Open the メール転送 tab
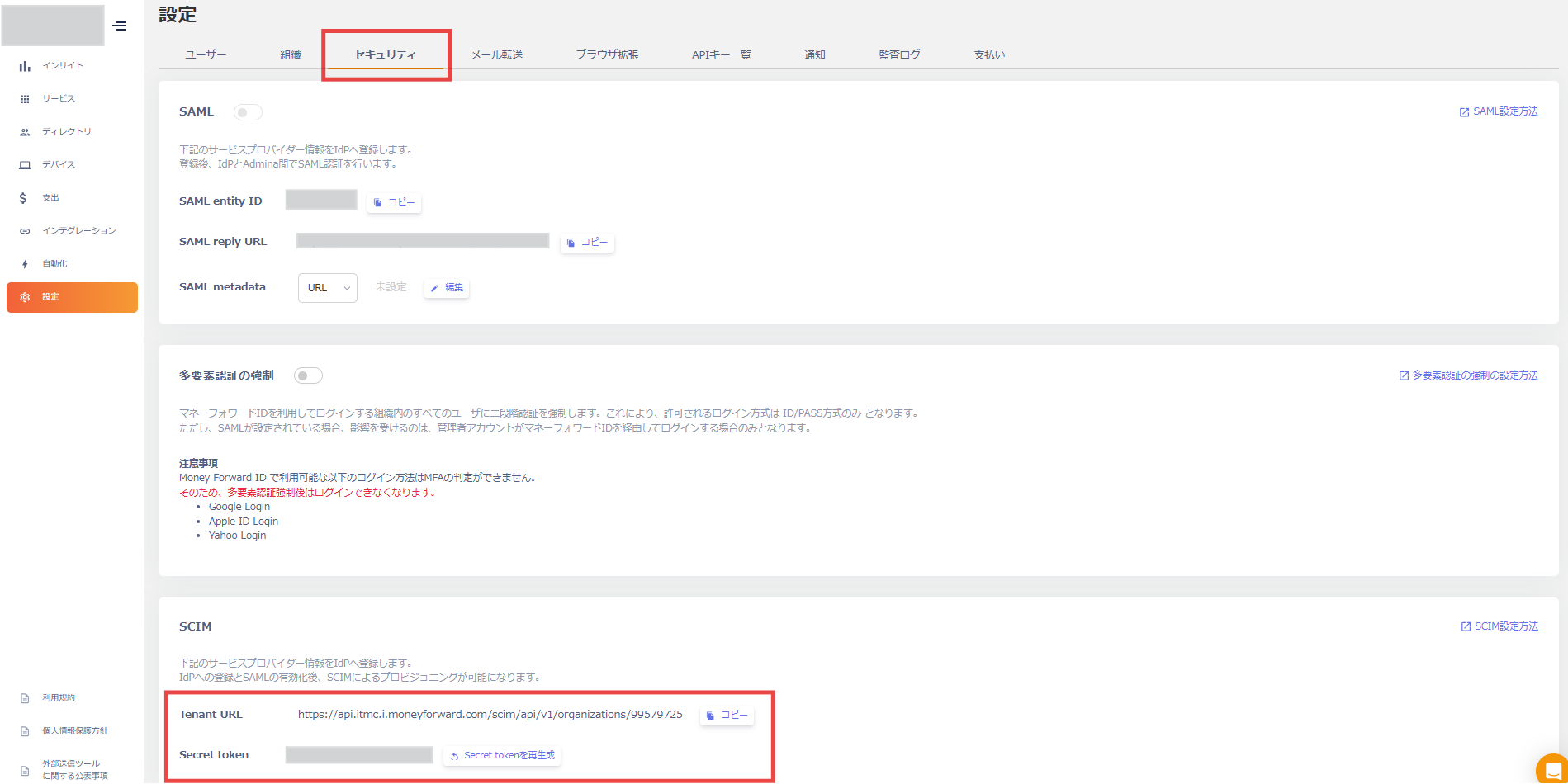Viewport: 1568px width, 784px height. (x=497, y=55)
